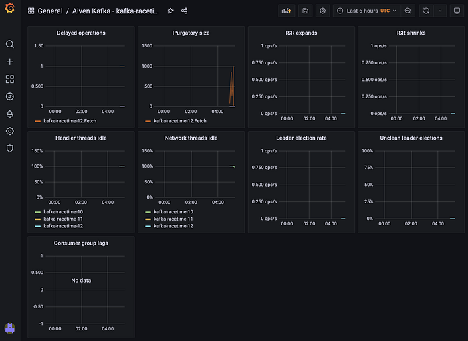Toggle kafka-racetime-10 in Handler threads legend
The image size is (468, 341).
tap(64, 212)
